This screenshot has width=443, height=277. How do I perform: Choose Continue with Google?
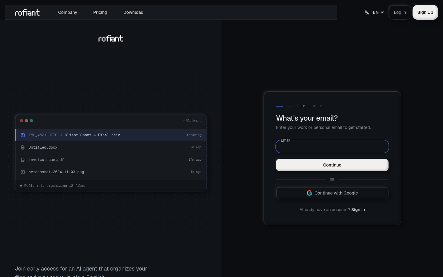pos(332,193)
